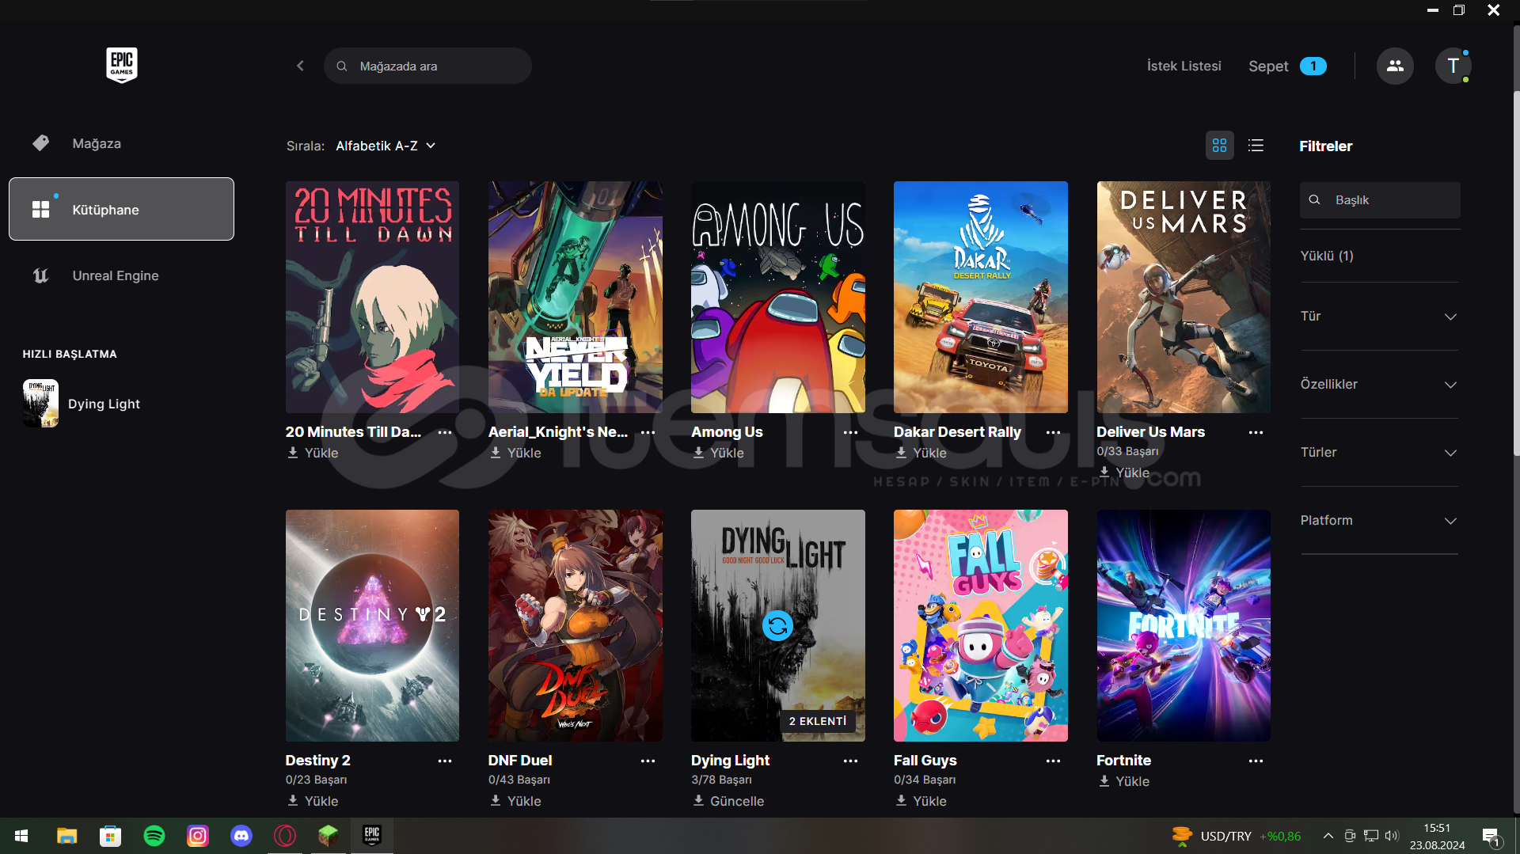Expand the Tür filter

[x=1379, y=317]
